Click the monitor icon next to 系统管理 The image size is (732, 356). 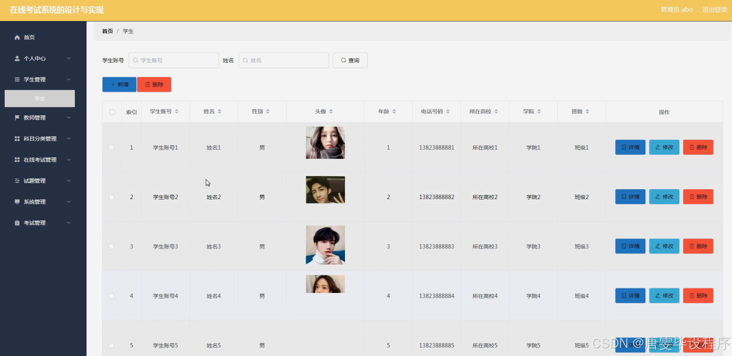click(17, 201)
